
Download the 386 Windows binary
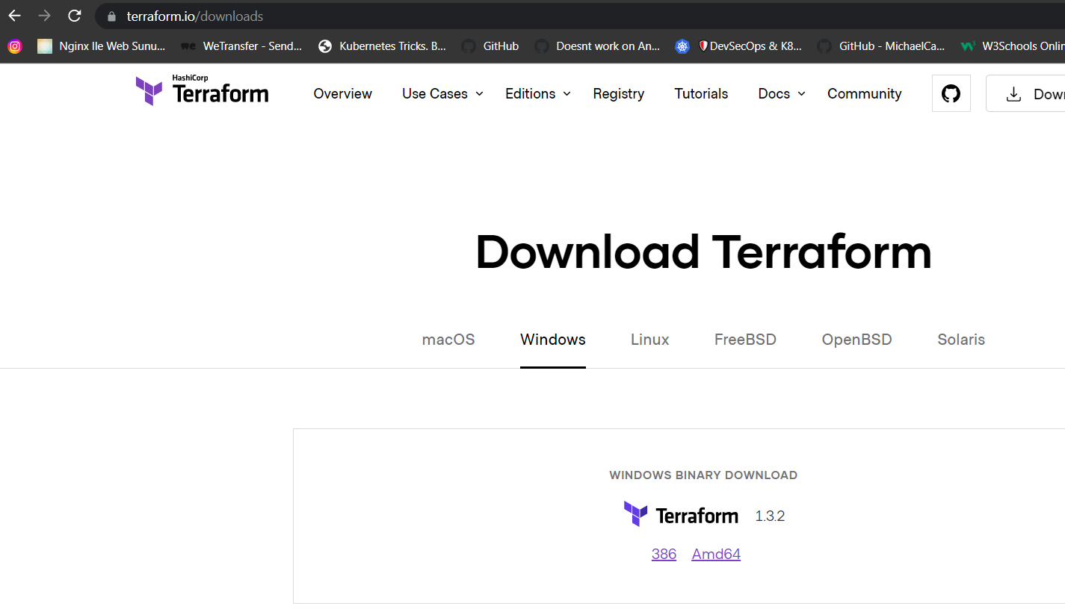pos(664,554)
